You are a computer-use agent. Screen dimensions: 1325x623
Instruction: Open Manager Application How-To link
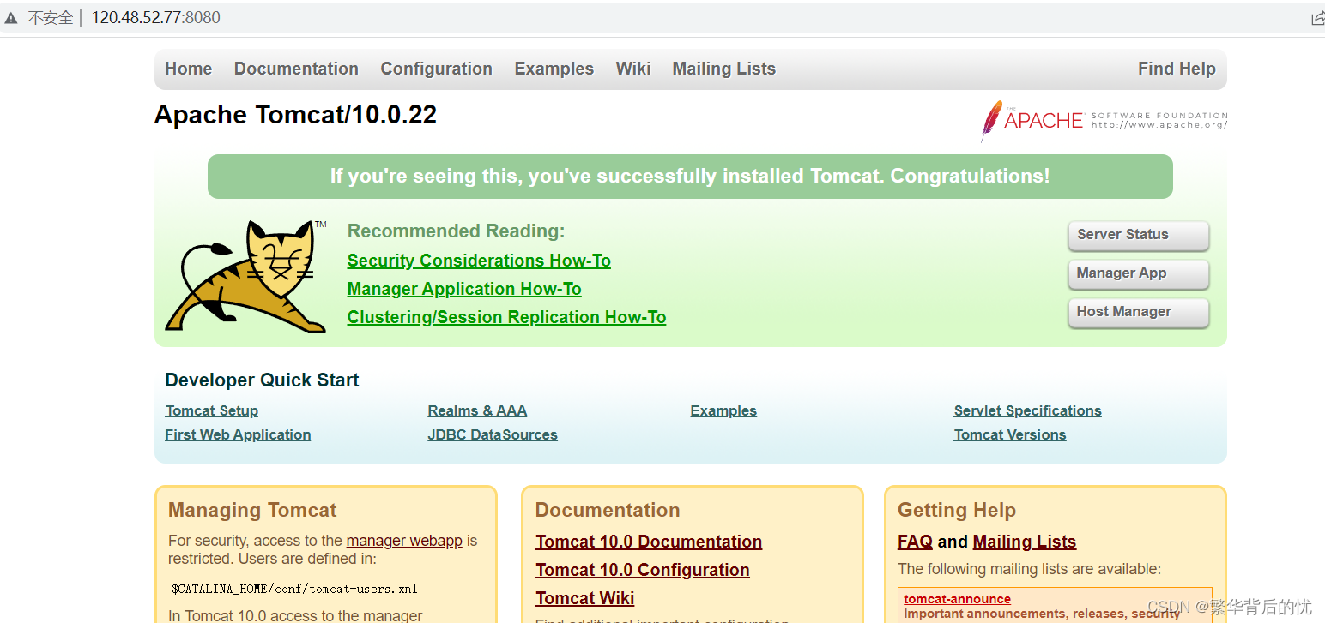point(464,289)
